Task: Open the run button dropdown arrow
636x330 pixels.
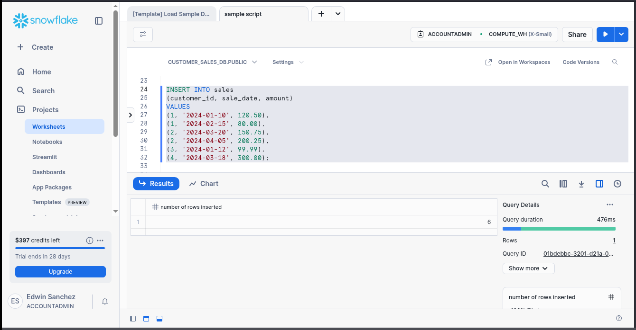Action: click(621, 34)
